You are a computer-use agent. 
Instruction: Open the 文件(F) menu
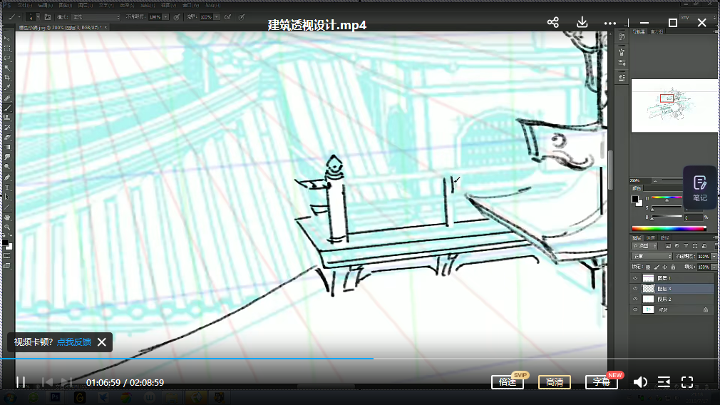click(x=24, y=5)
